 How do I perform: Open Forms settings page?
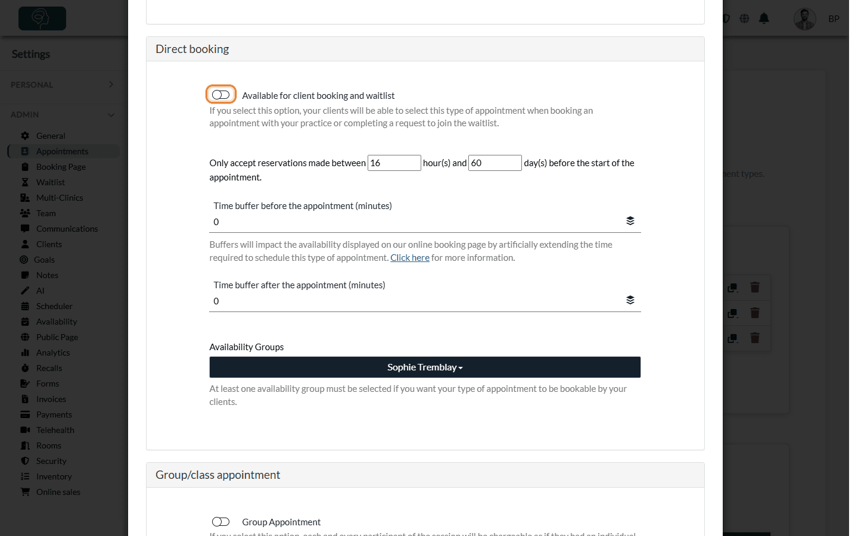[x=48, y=384]
